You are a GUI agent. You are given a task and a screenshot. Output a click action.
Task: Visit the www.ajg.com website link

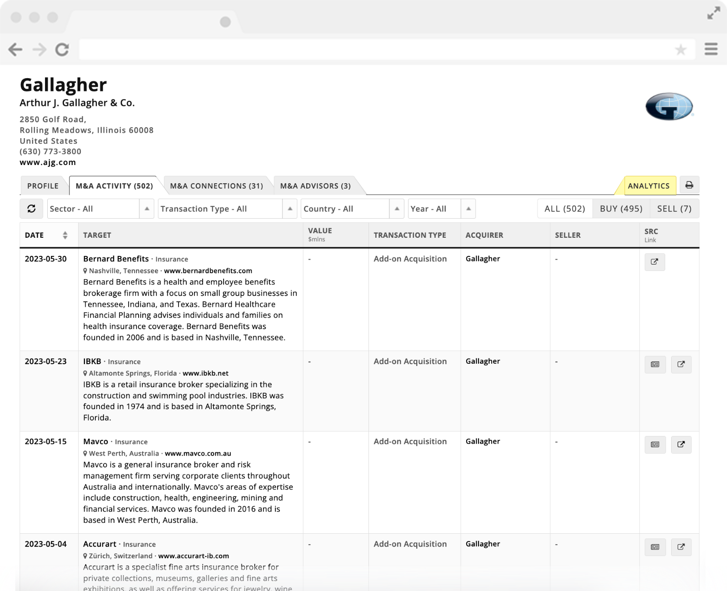[x=48, y=162]
